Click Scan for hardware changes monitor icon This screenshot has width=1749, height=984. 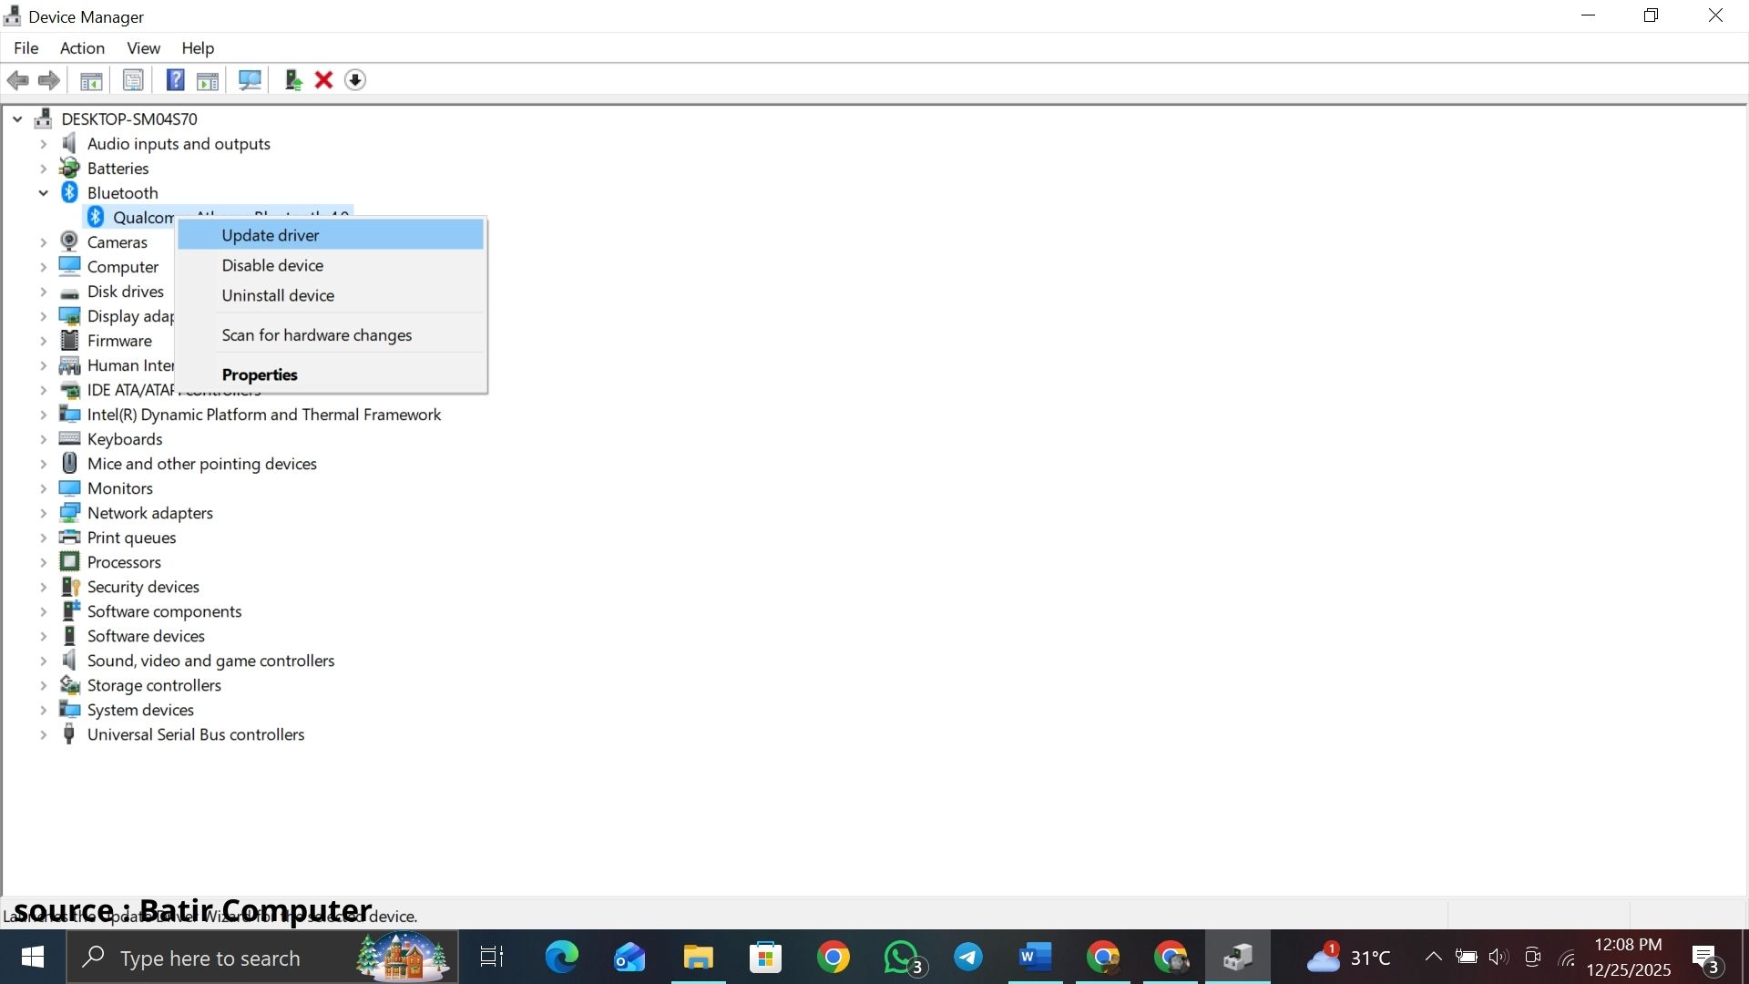pyautogui.click(x=250, y=80)
